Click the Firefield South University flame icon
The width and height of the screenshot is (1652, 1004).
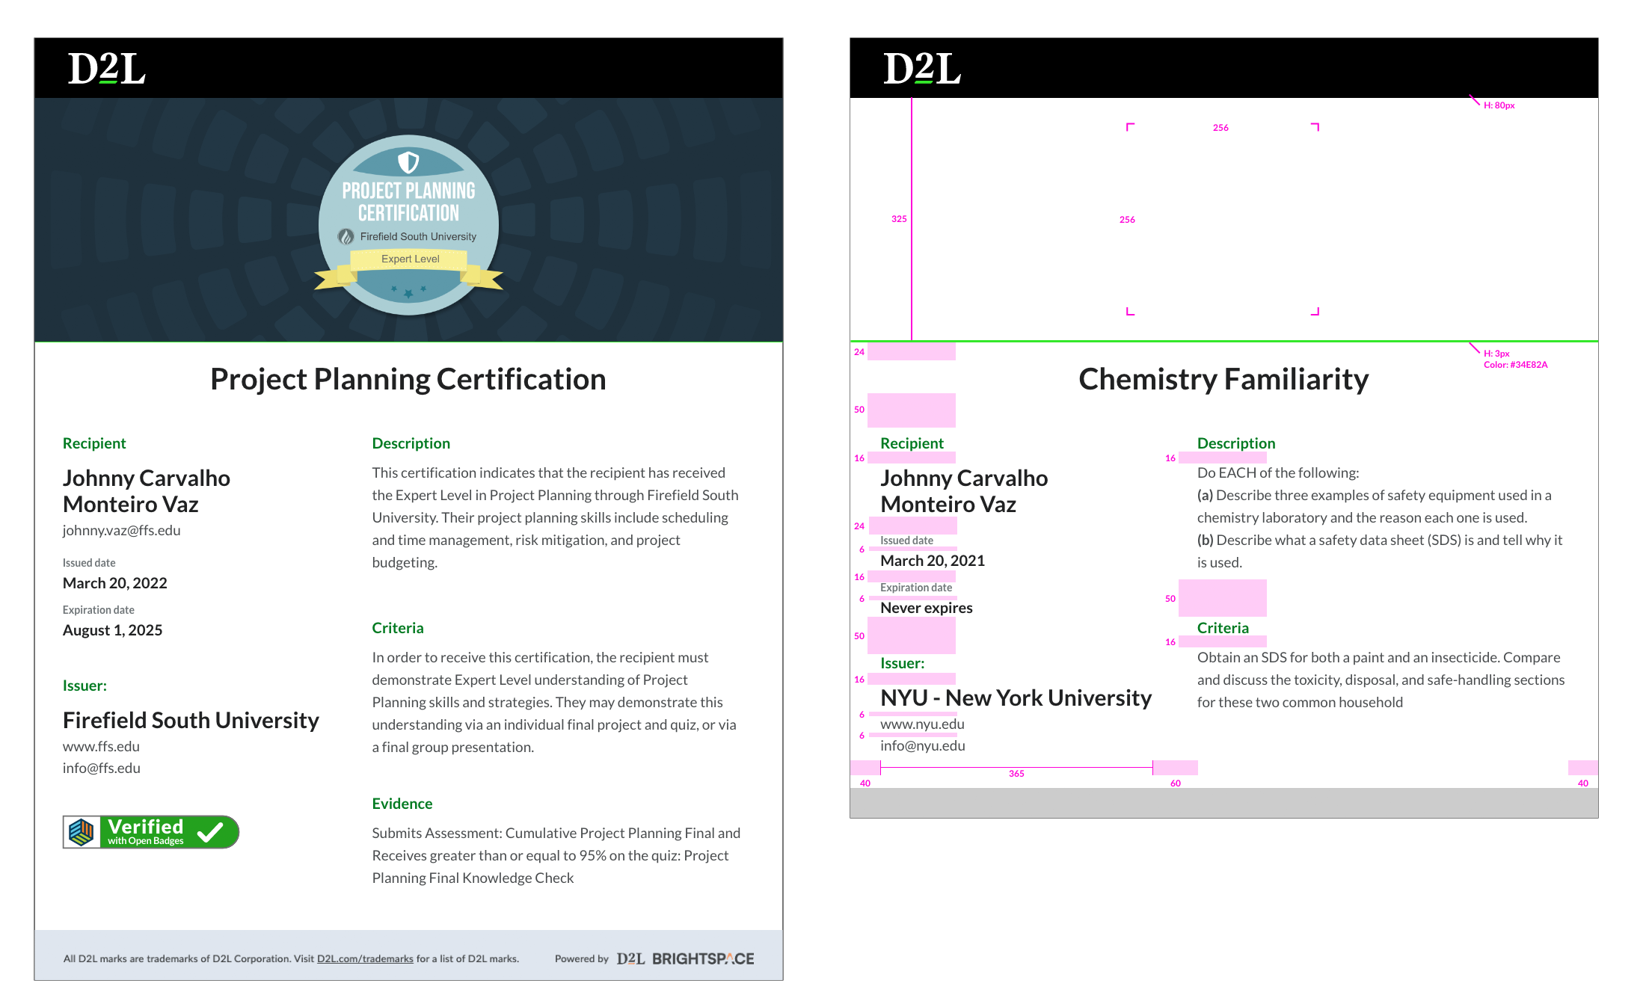(346, 236)
